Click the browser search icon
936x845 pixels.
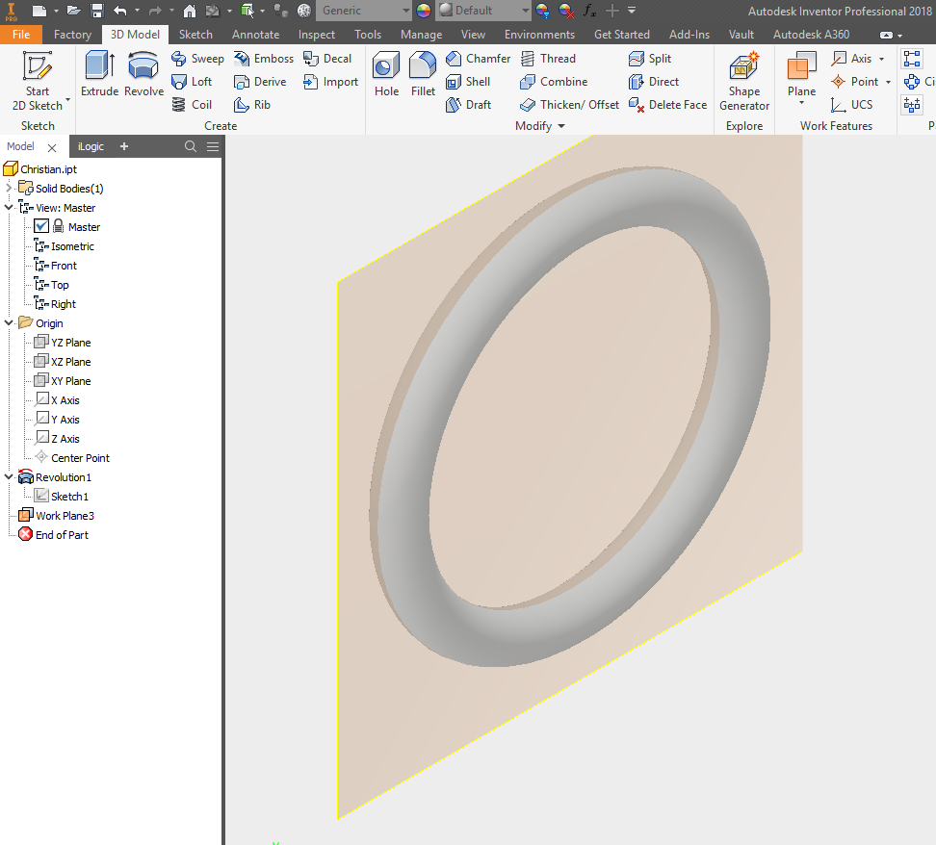click(189, 145)
